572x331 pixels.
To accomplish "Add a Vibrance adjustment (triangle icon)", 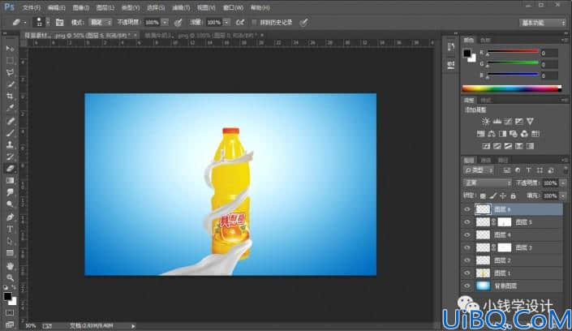I will [x=530, y=121].
